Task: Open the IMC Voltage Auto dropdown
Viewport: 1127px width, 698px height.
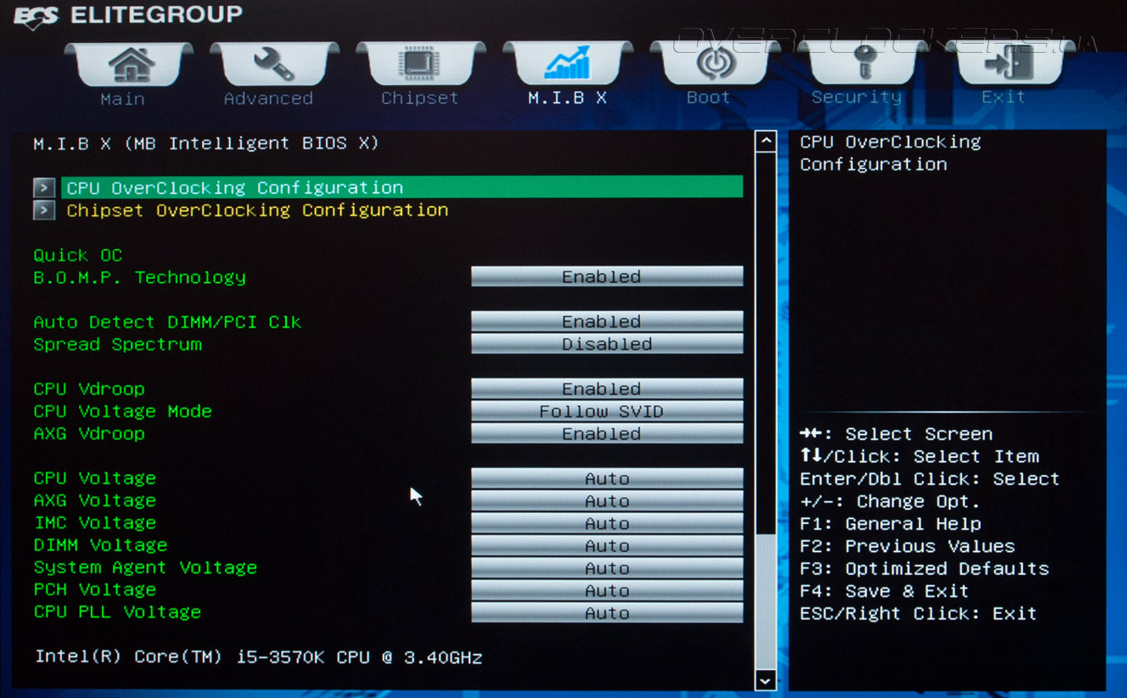Action: 606,523
